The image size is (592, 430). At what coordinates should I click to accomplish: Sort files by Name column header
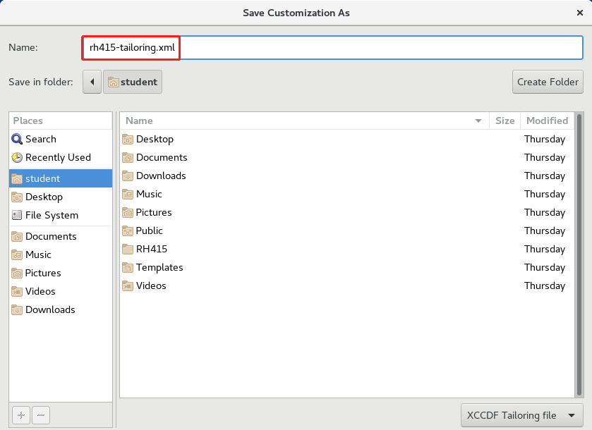pos(303,121)
